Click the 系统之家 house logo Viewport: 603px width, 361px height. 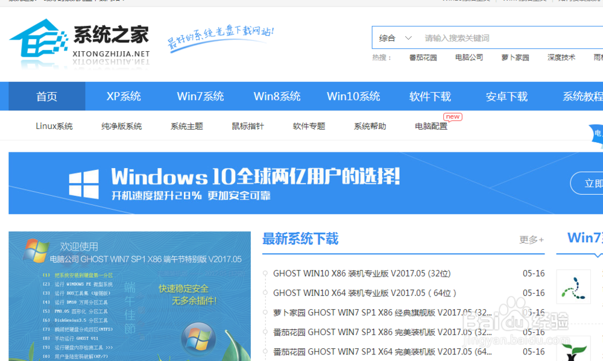pos(79,43)
